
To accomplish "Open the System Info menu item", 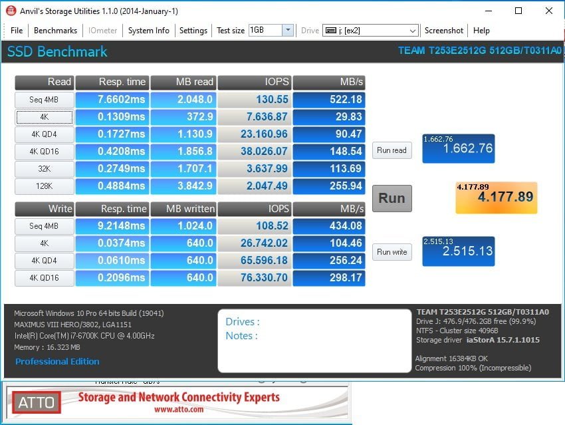I will point(148,31).
